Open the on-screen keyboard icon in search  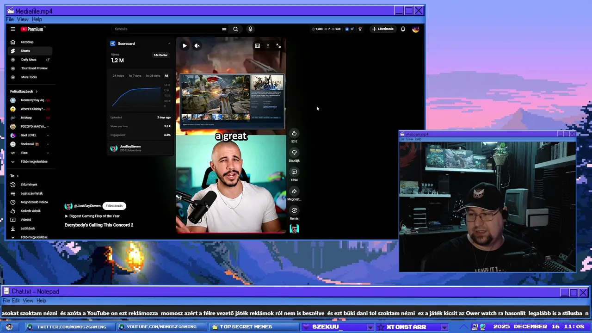[x=224, y=29]
